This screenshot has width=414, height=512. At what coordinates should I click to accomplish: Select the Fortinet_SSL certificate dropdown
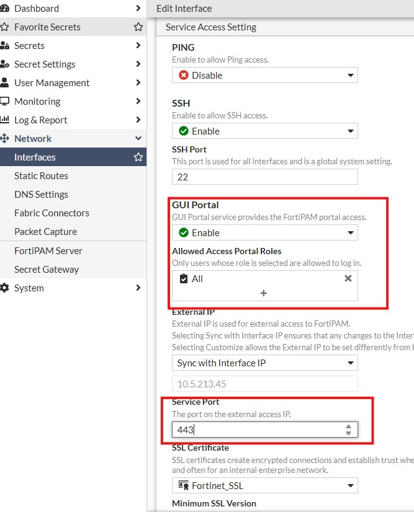265,485
